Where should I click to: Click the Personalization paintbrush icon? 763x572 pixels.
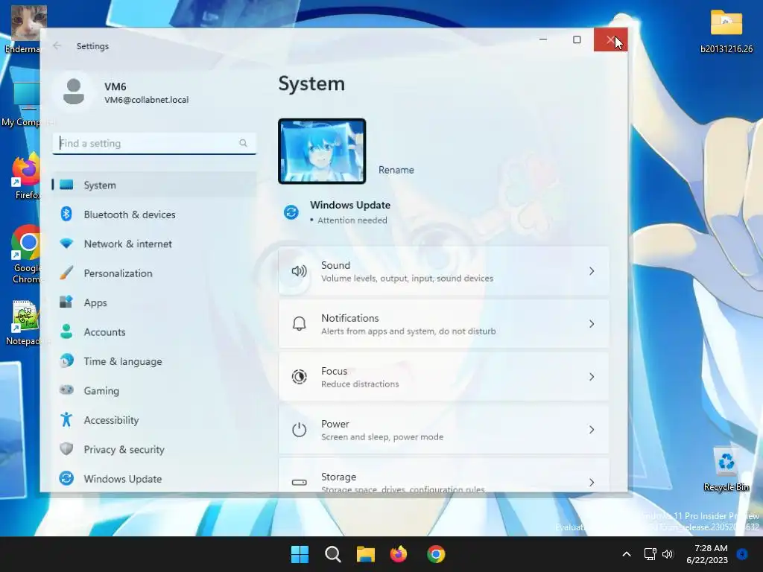pos(66,273)
